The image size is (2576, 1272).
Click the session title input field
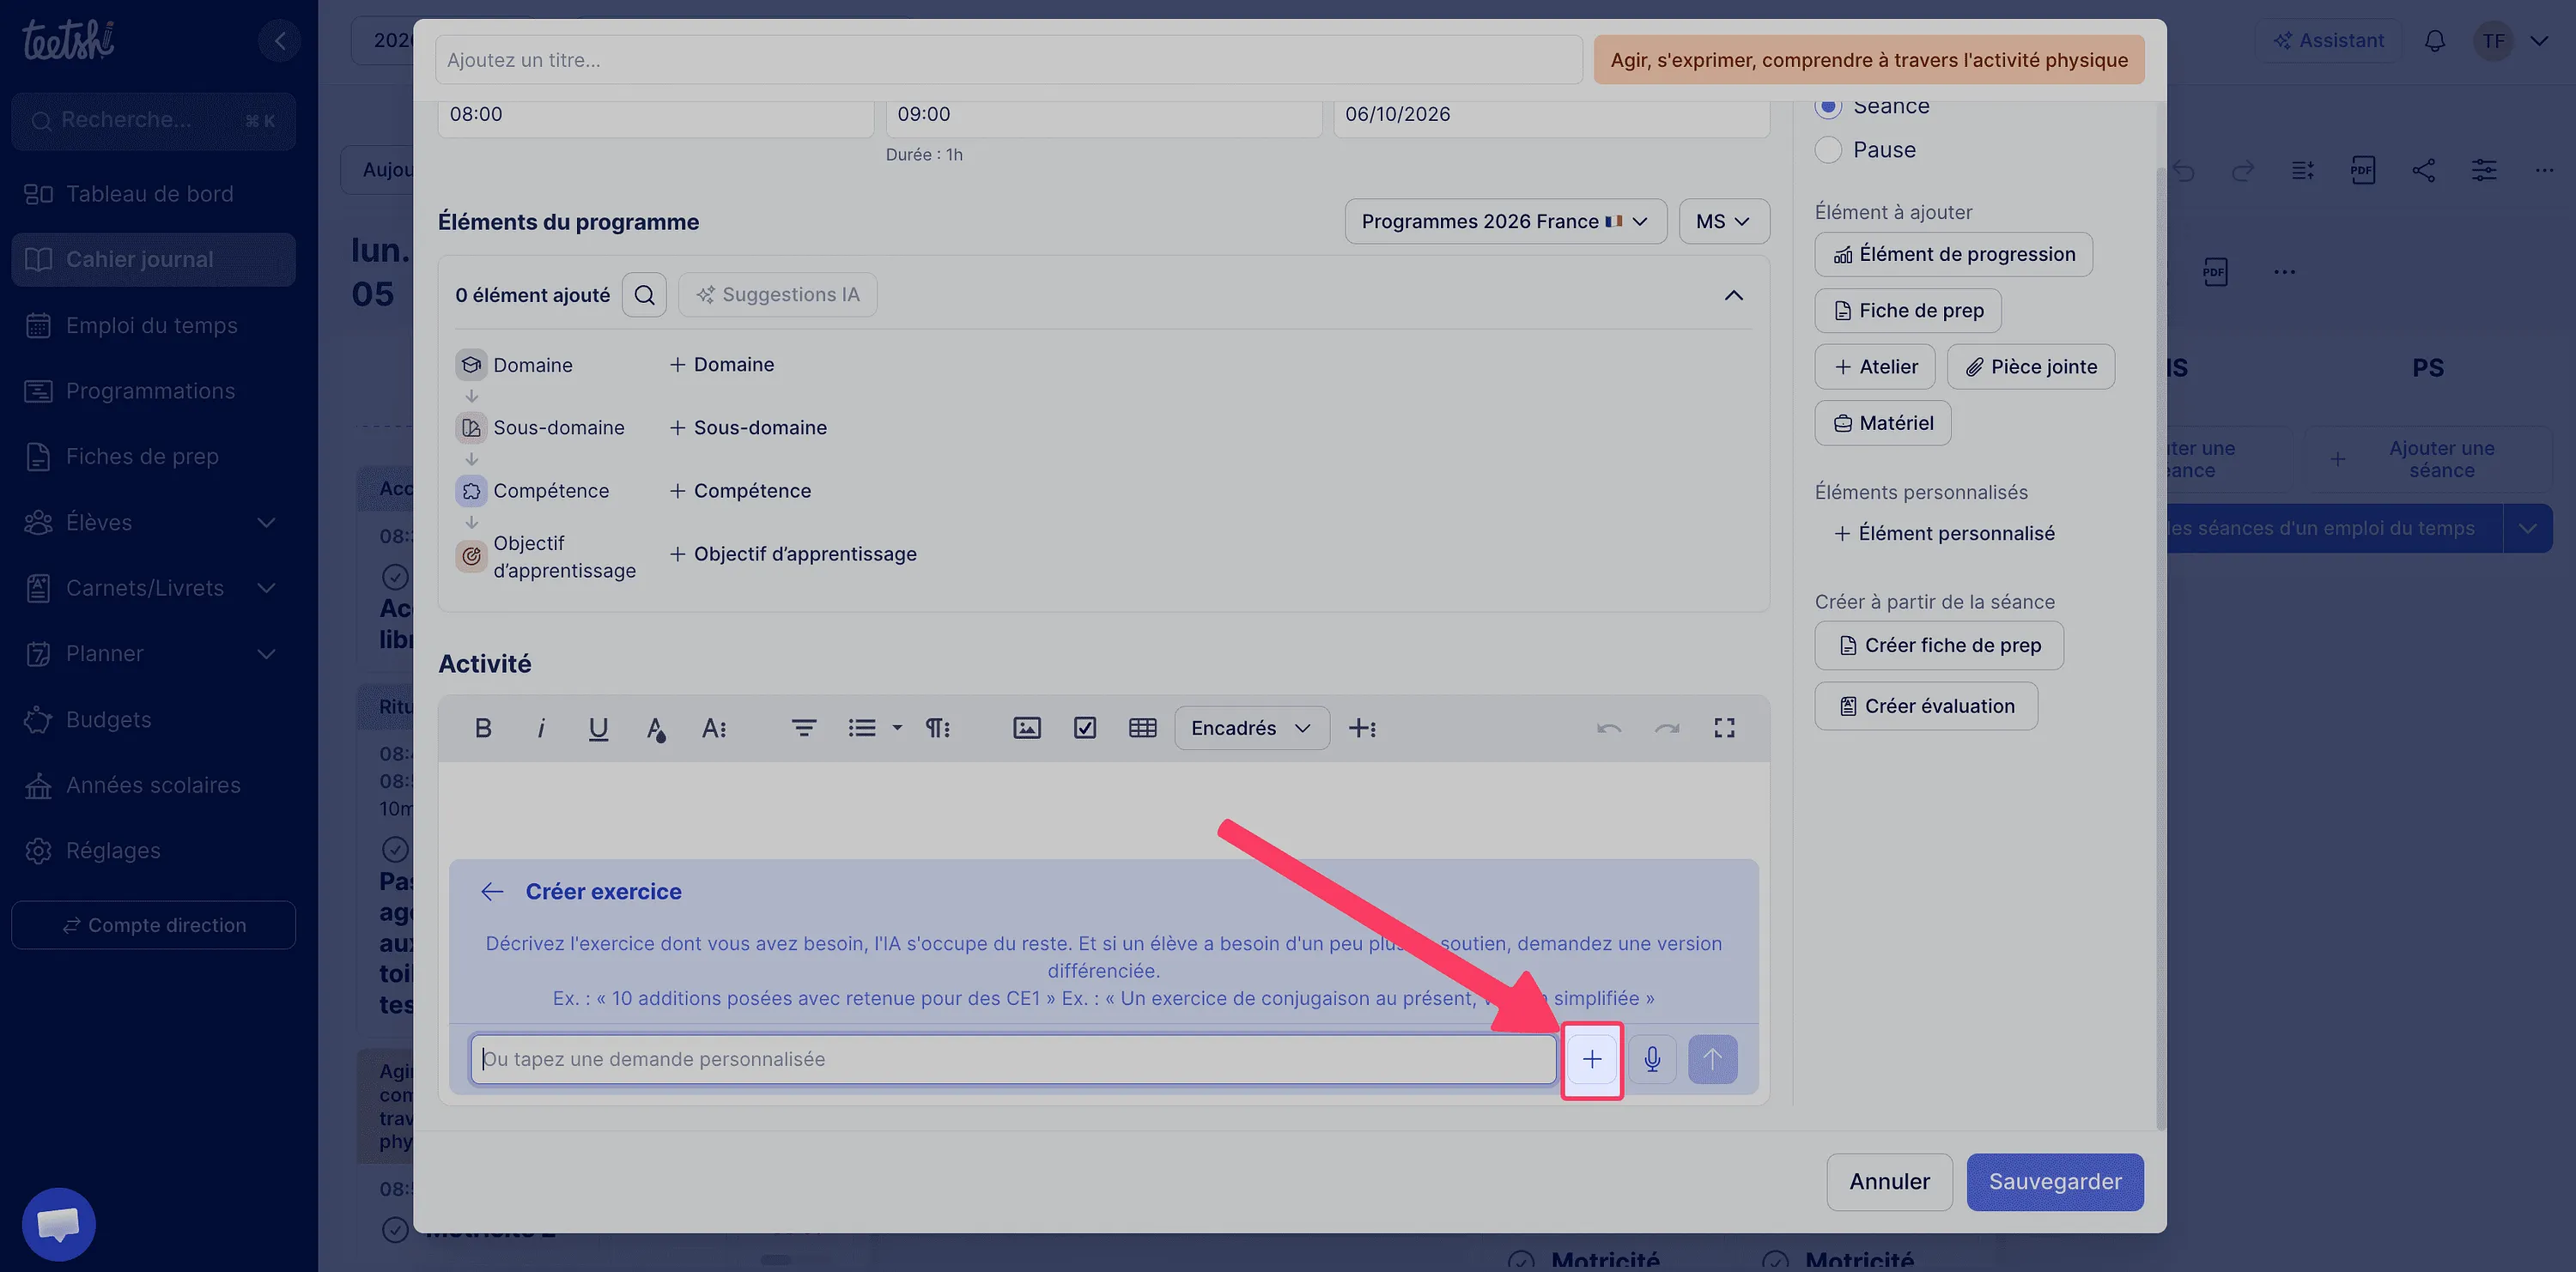point(1009,60)
